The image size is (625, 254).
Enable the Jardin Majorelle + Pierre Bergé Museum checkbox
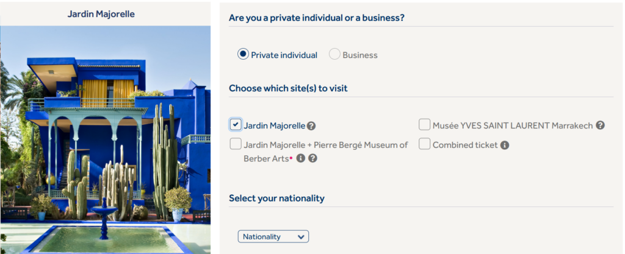[236, 144]
